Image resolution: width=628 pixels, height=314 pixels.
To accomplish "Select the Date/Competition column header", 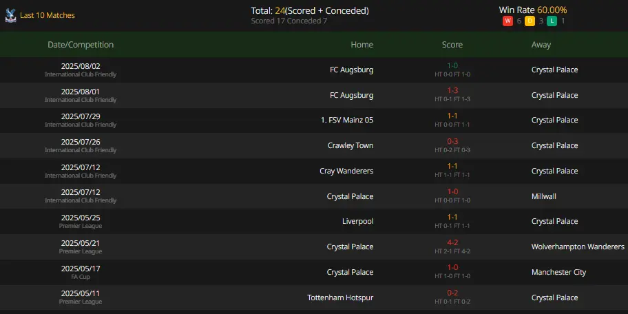I will [x=81, y=45].
